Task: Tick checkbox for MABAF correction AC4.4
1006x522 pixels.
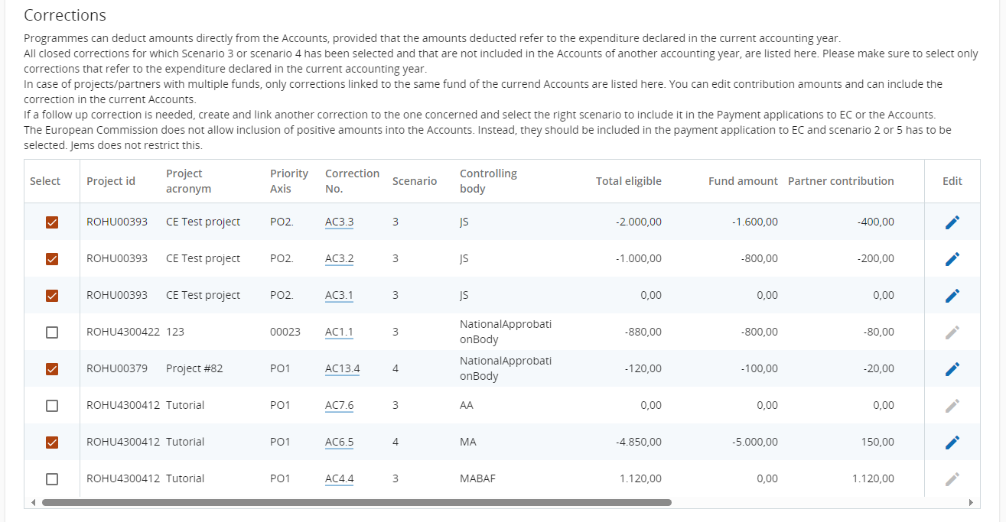Action: [x=52, y=479]
